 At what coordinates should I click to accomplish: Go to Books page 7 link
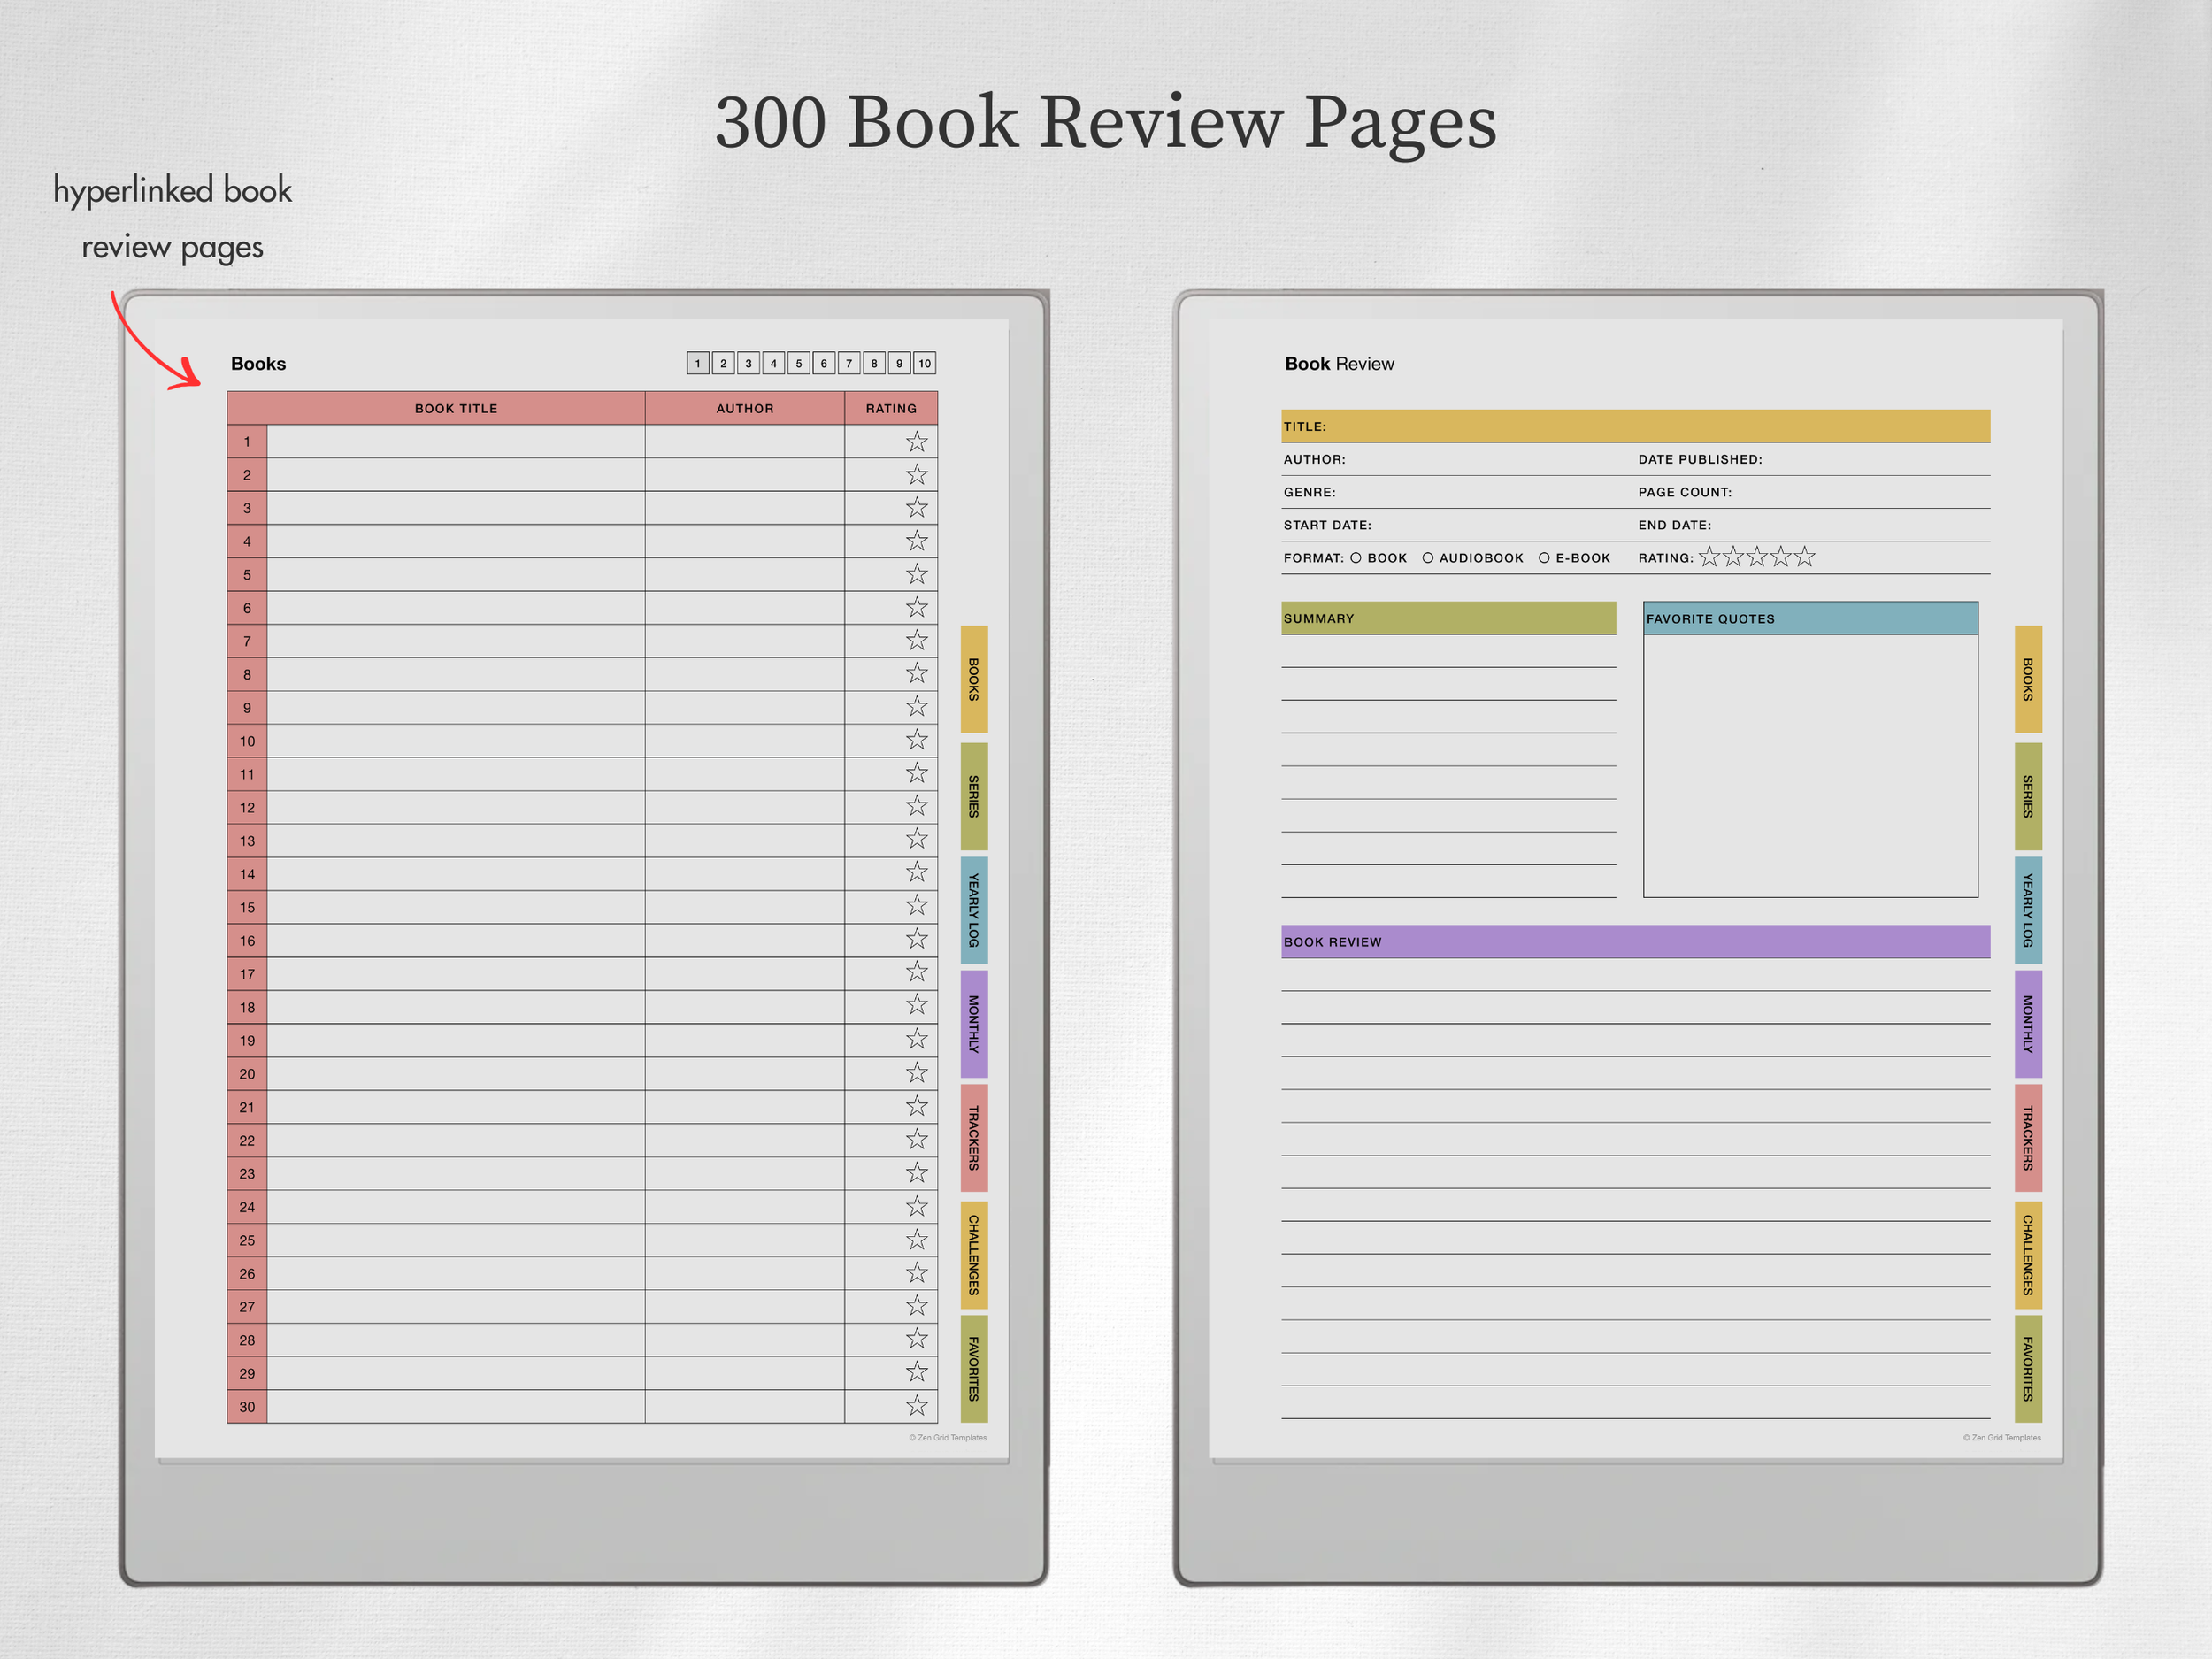[x=849, y=363]
